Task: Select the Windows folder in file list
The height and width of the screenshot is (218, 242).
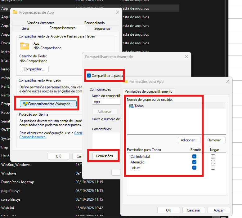Action: coord(9,173)
